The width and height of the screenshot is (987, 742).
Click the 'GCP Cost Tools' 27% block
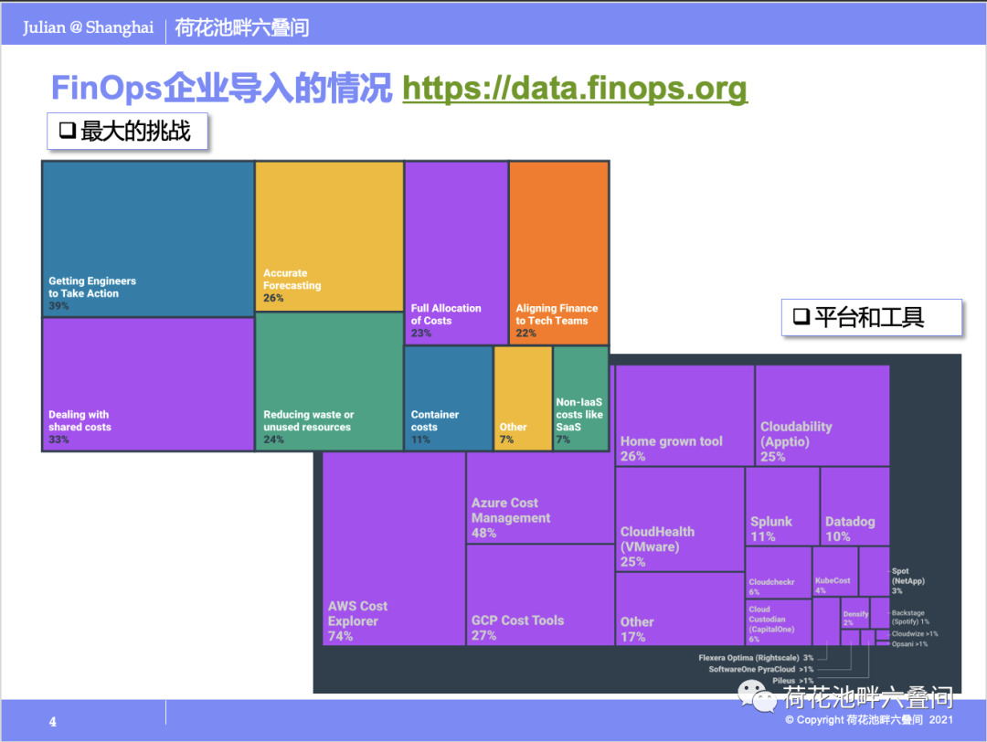tap(540, 596)
